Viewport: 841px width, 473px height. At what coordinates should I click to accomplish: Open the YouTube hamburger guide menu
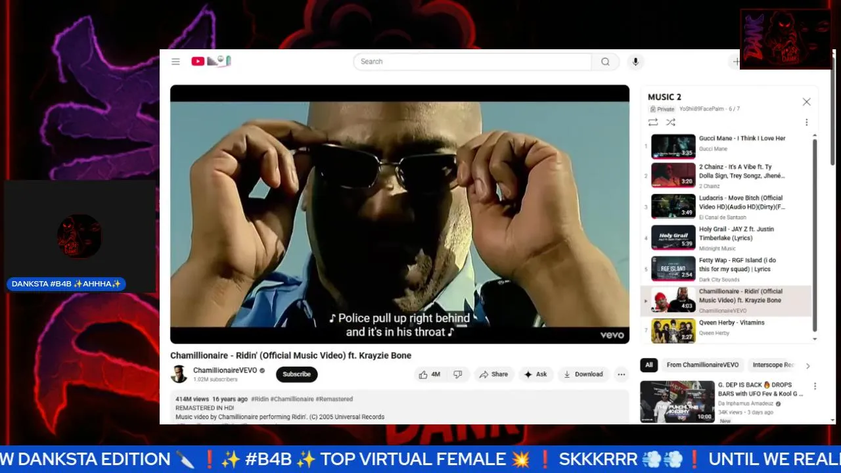click(x=175, y=62)
